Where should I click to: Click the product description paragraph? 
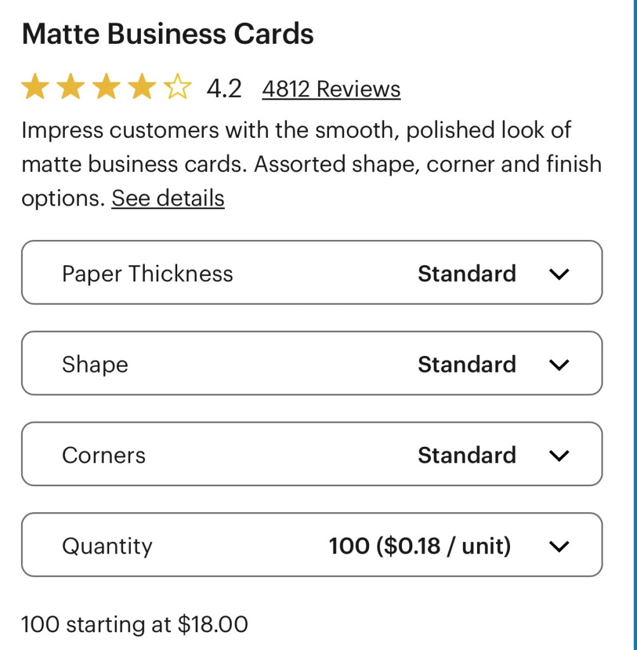pos(311,164)
